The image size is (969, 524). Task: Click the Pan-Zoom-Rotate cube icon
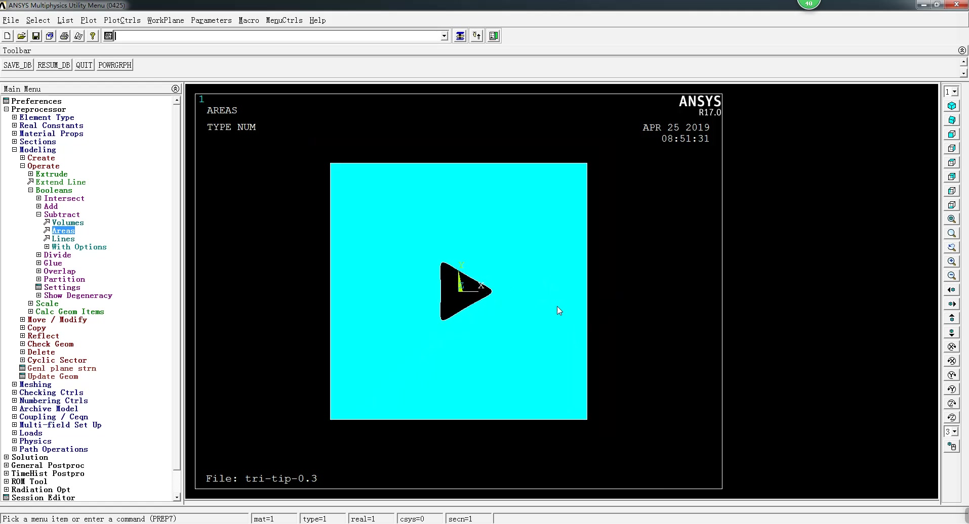(x=50, y=36)
